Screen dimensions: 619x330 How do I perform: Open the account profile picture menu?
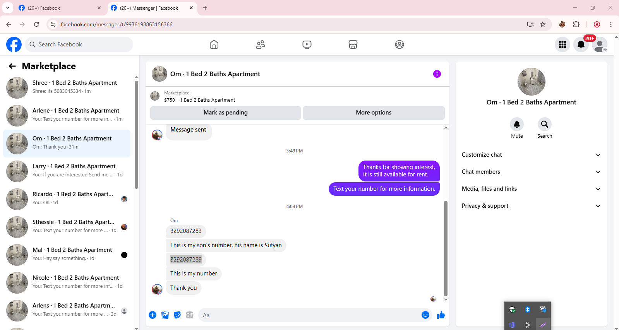point(600,44)
